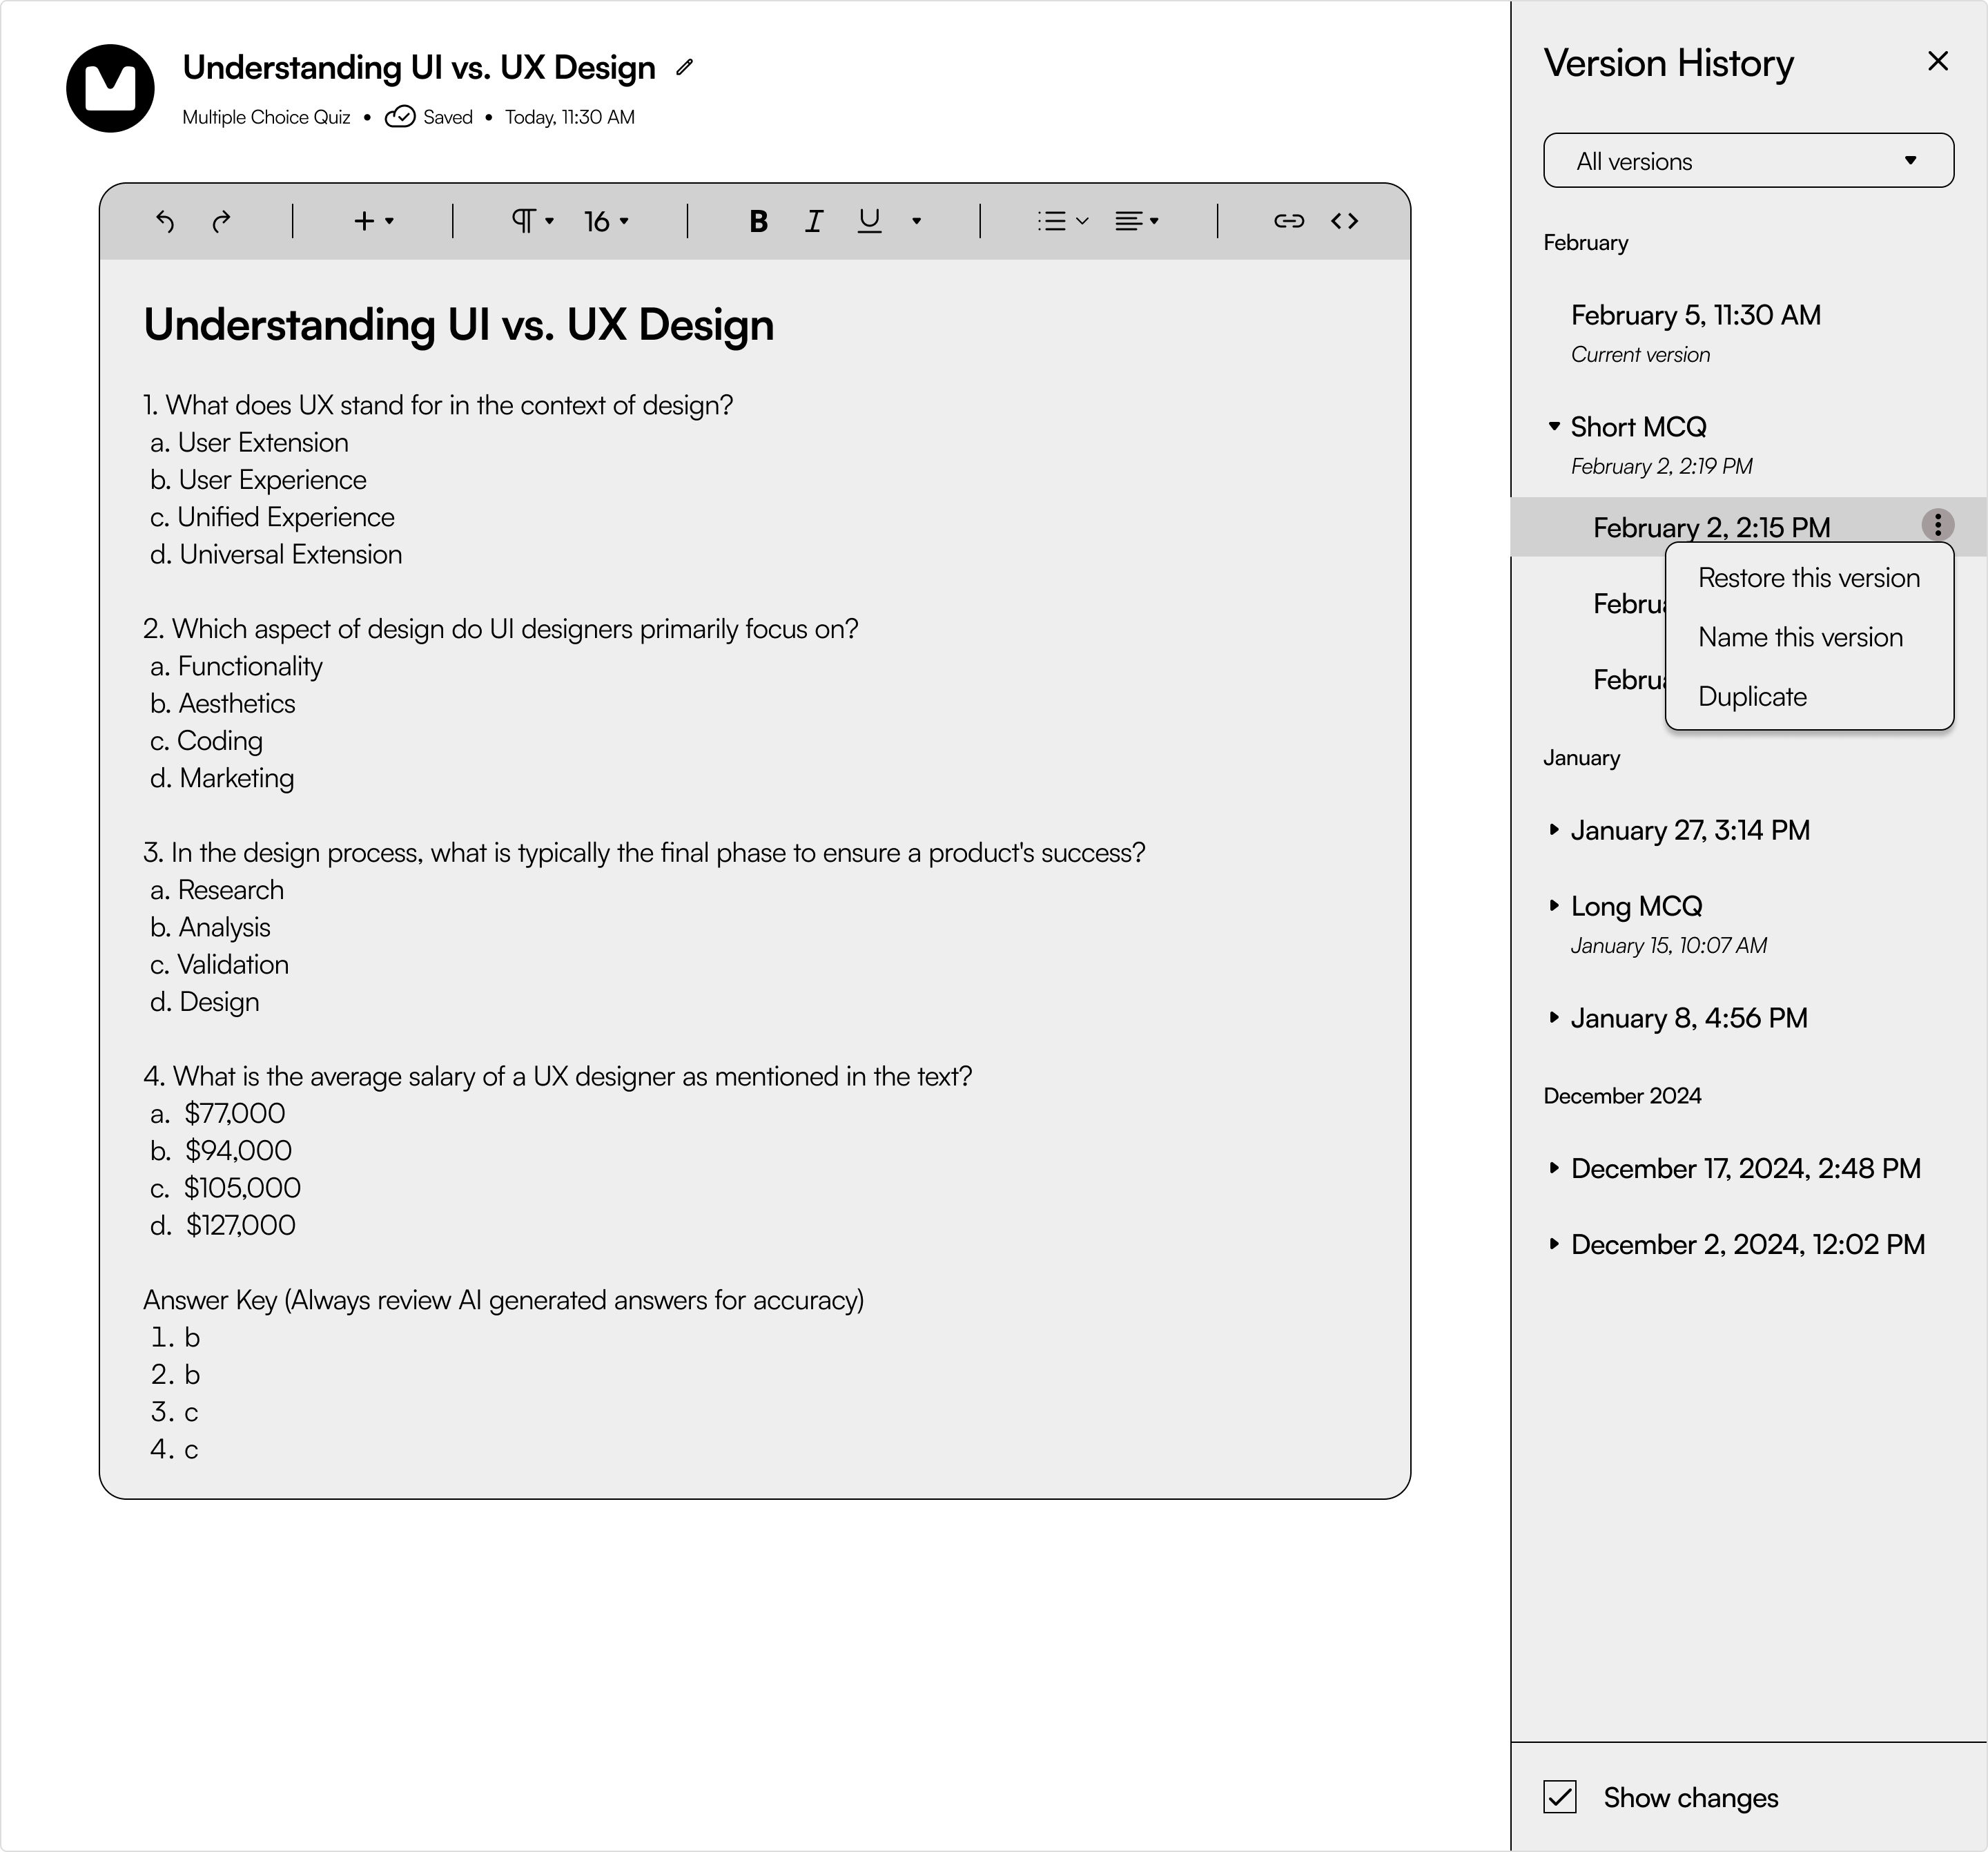This screenshot has height=1852, width=1988.
Task: Open the font size 16 dropdown
Action: point(604,221)
